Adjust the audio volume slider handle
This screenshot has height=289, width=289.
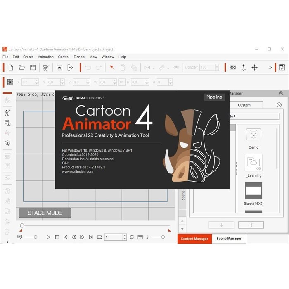pyautogui.click(x=163, y=237)
